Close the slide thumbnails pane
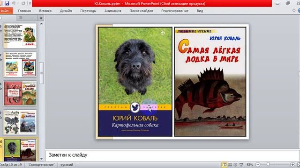Screen dimensions: 300x168 (41, 18)
